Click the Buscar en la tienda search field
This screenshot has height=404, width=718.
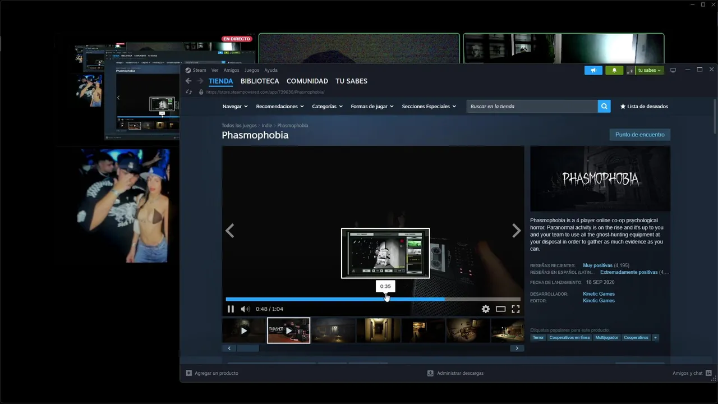coord(532,106)
